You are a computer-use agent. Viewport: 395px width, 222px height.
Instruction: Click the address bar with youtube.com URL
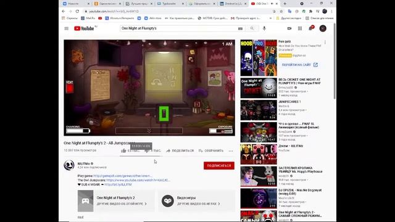click(x=177, y=11)
